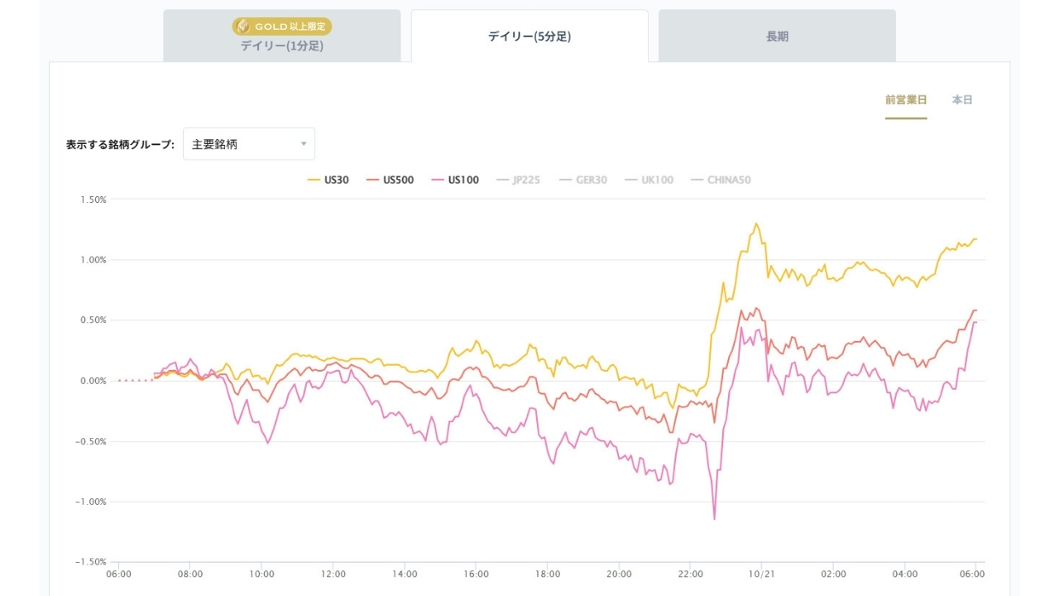The image size is (1059, 596).
Task: Switch to the 長期 tab
Action: pos(777,36)
